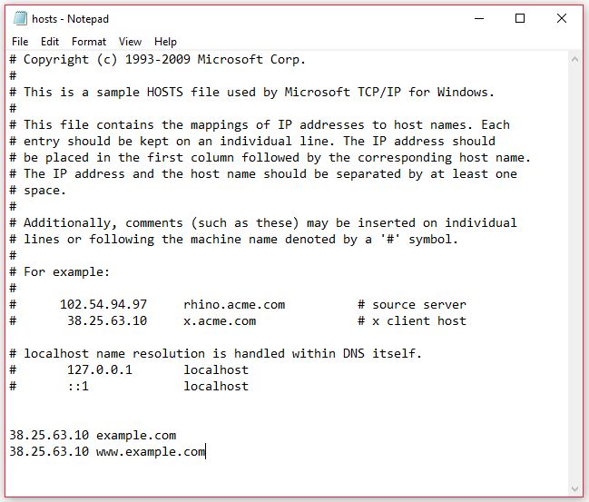Open the Help menu
Viewport: 589px width, 502px height.
click(x=165, y=42)
